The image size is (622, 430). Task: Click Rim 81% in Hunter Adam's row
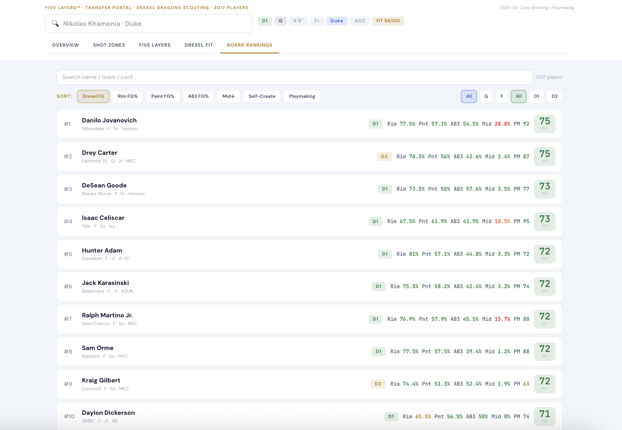point(408,254)
